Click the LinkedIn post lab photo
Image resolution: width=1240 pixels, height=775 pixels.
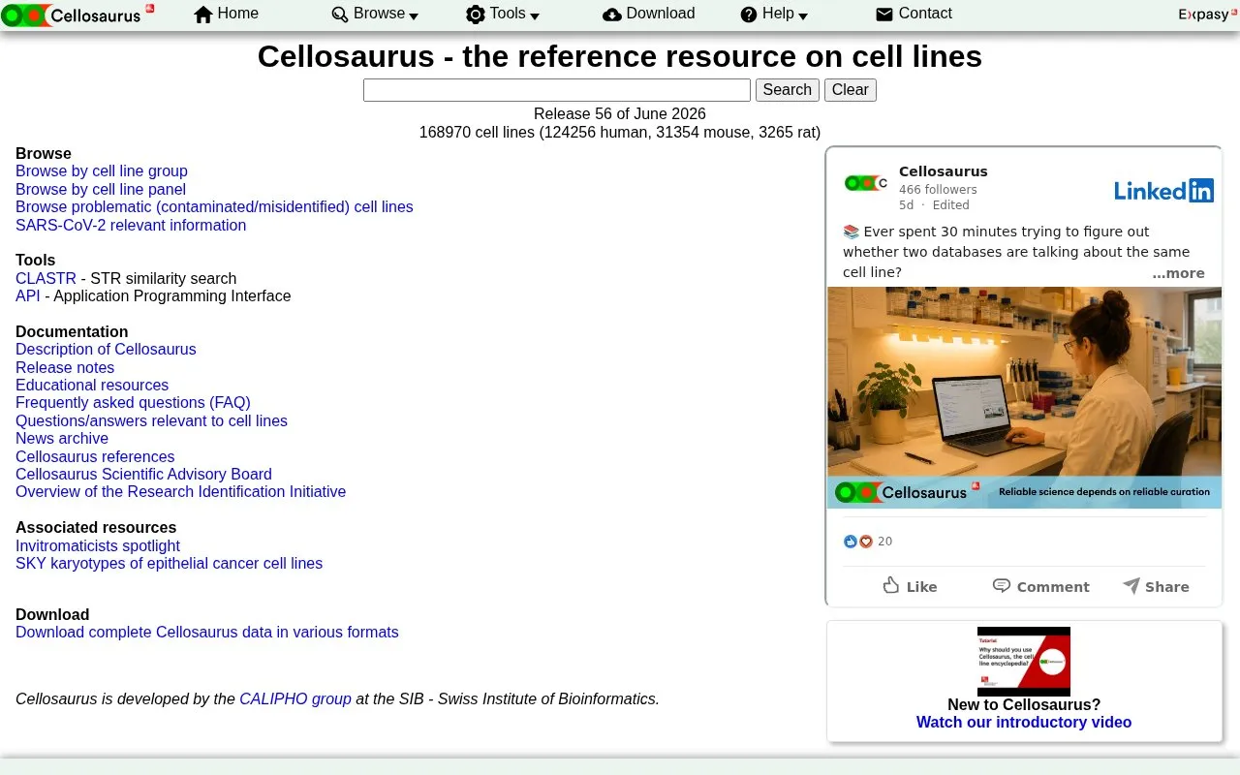[x=1024, y=397]
